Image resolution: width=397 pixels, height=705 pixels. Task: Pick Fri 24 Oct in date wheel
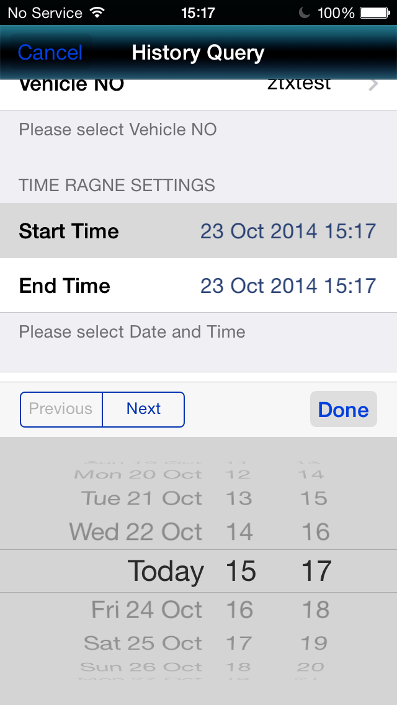coord(146,609)
